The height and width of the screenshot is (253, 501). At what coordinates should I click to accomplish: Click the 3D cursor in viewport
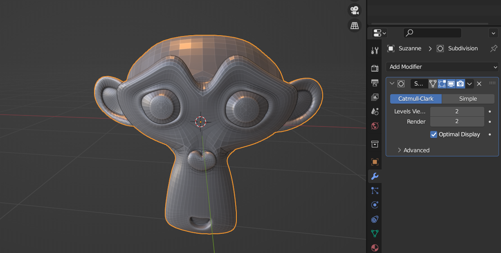pos(200,121)
